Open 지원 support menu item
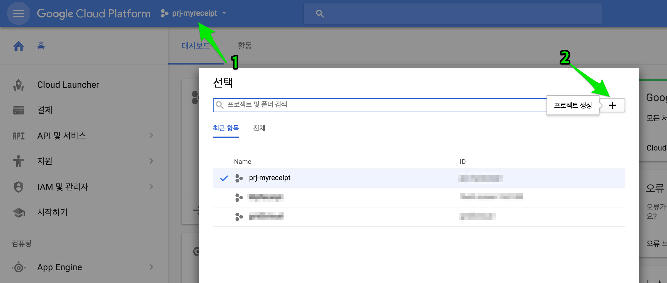Screen dimensions: 667x283 click(45, 161)
